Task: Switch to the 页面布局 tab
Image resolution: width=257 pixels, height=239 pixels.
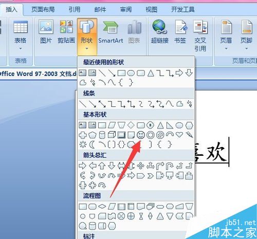Action: (43, 9)
